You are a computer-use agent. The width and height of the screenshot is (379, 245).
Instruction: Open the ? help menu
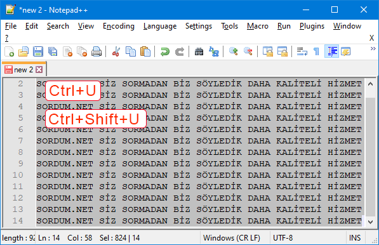pos(7,38)
